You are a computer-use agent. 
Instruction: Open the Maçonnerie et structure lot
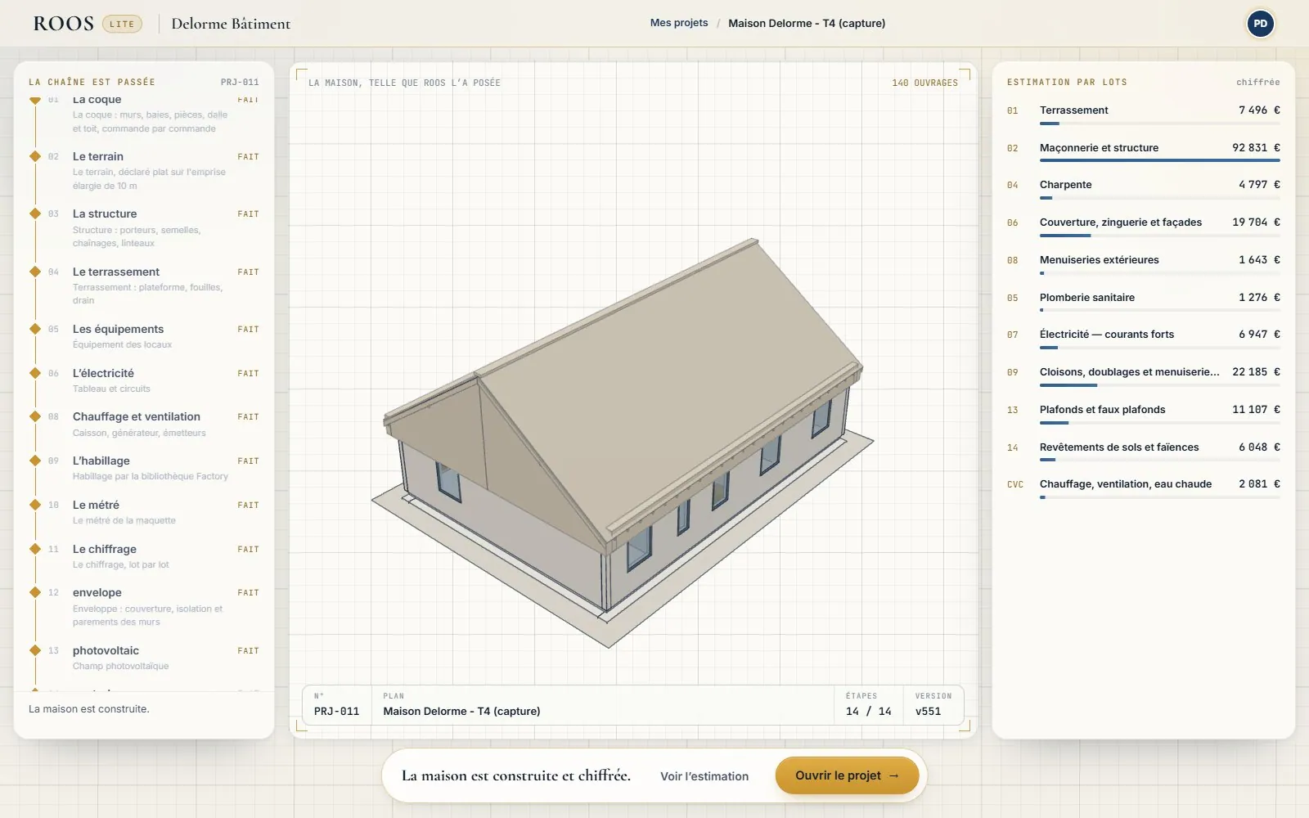[1143, 151]
